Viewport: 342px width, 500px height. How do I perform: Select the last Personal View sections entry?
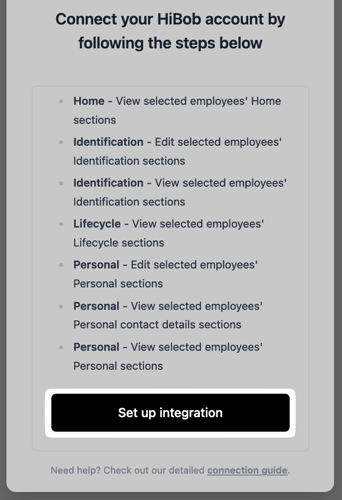click(168, 356)
